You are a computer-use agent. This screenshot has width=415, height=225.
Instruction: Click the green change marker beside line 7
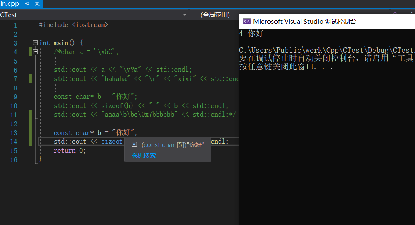(30, 79)
